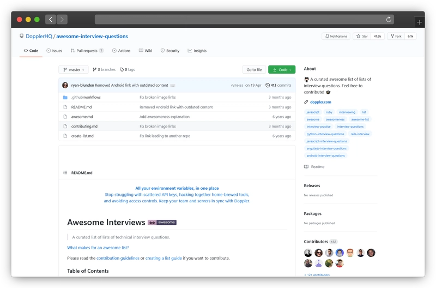Image resolution: width=436 pixels, height=288 pixels.
Task: Click the awesome badge next to heading
Action: click(162, 223)
